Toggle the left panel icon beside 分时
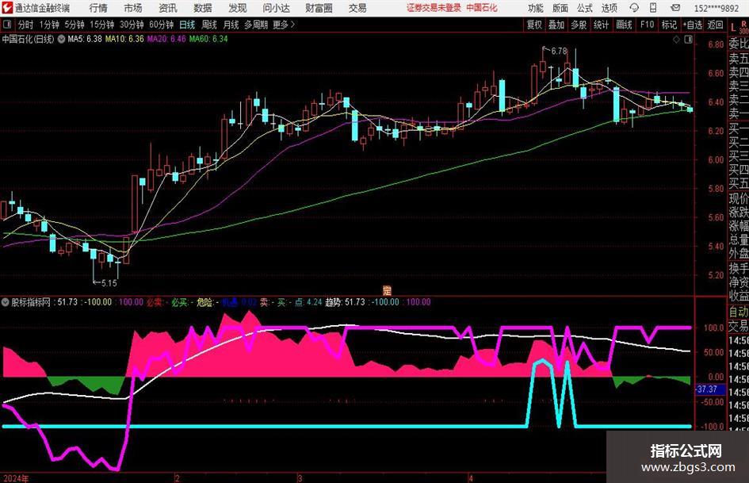Image resolution: width=749 pixels, height=483 pixels. point(6,25)
